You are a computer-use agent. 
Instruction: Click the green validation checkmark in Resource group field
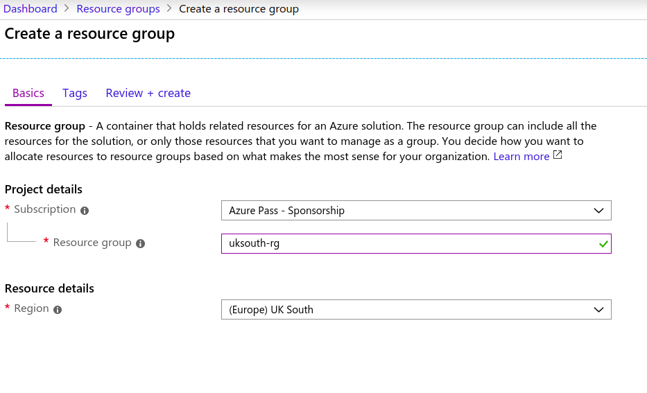[x=603, y=244]
